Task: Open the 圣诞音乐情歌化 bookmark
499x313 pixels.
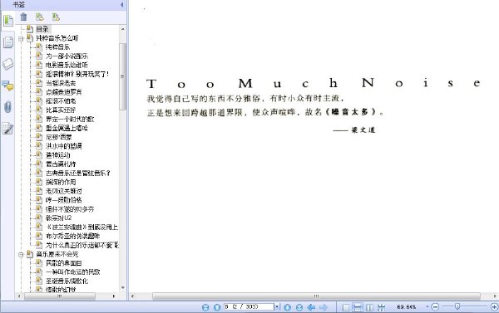Action: [67, 281]
